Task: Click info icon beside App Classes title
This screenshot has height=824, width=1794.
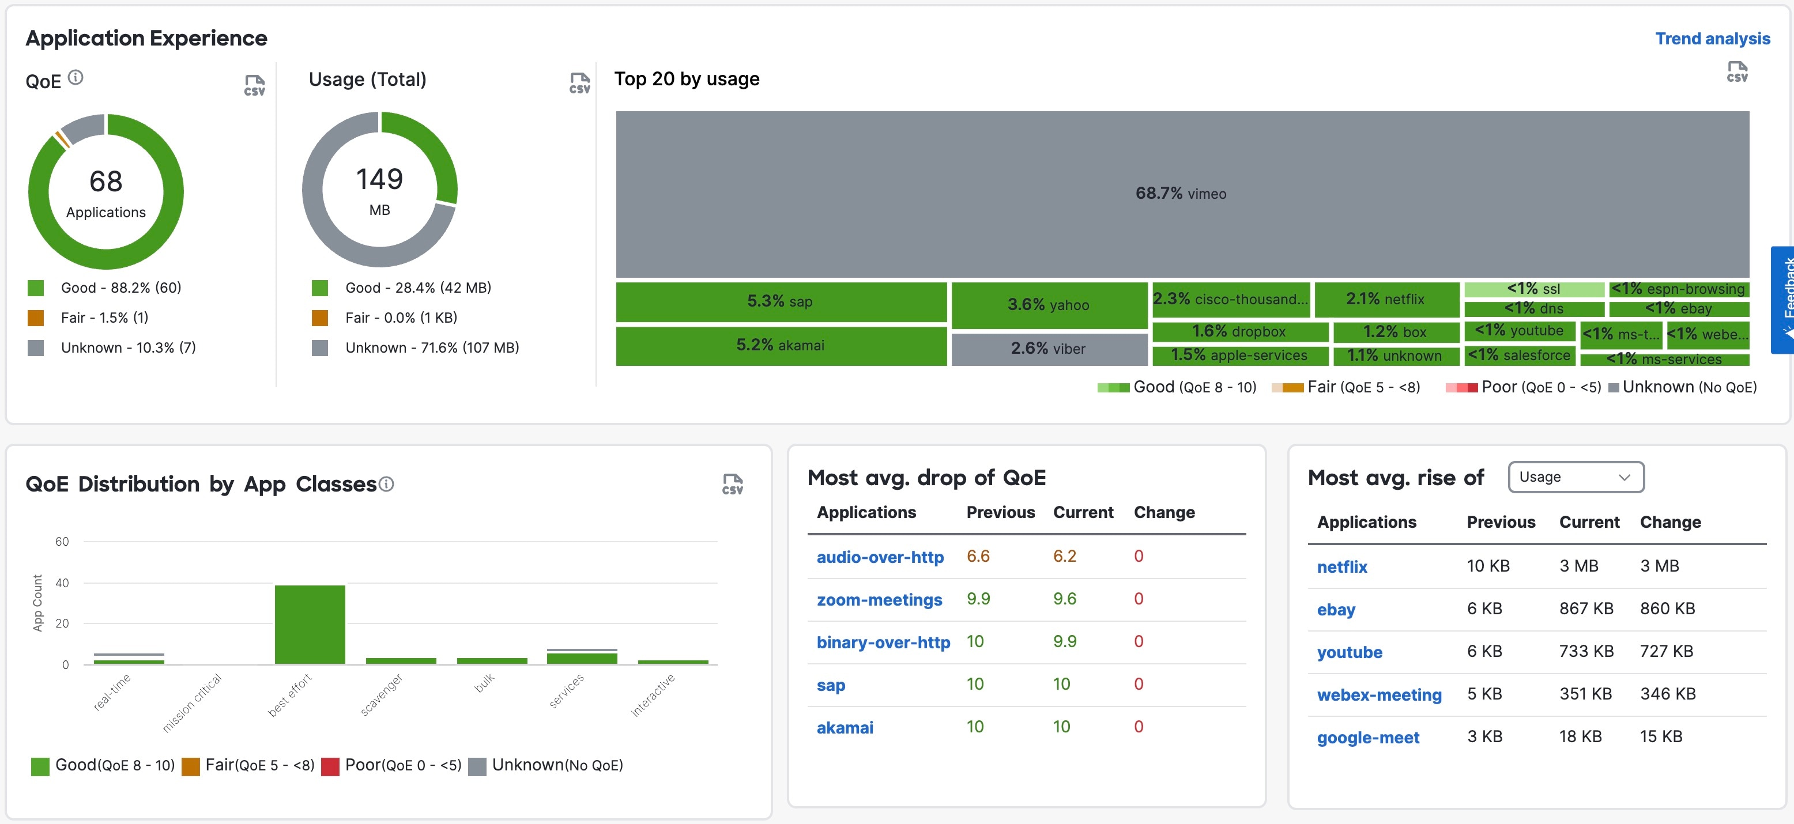Action: 386,483
